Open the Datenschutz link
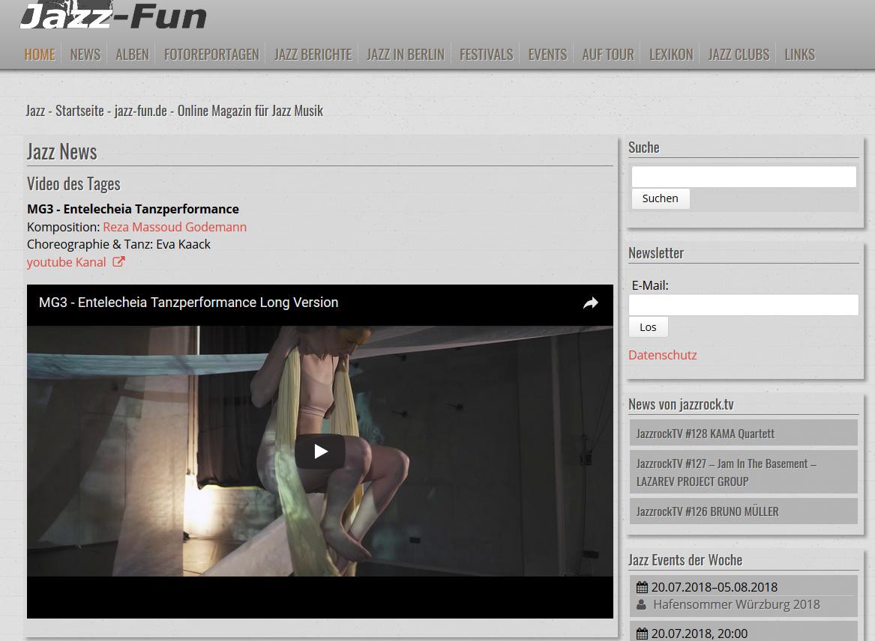The height and width of the screenshot is (641, 875). click(x=662, y=355)
